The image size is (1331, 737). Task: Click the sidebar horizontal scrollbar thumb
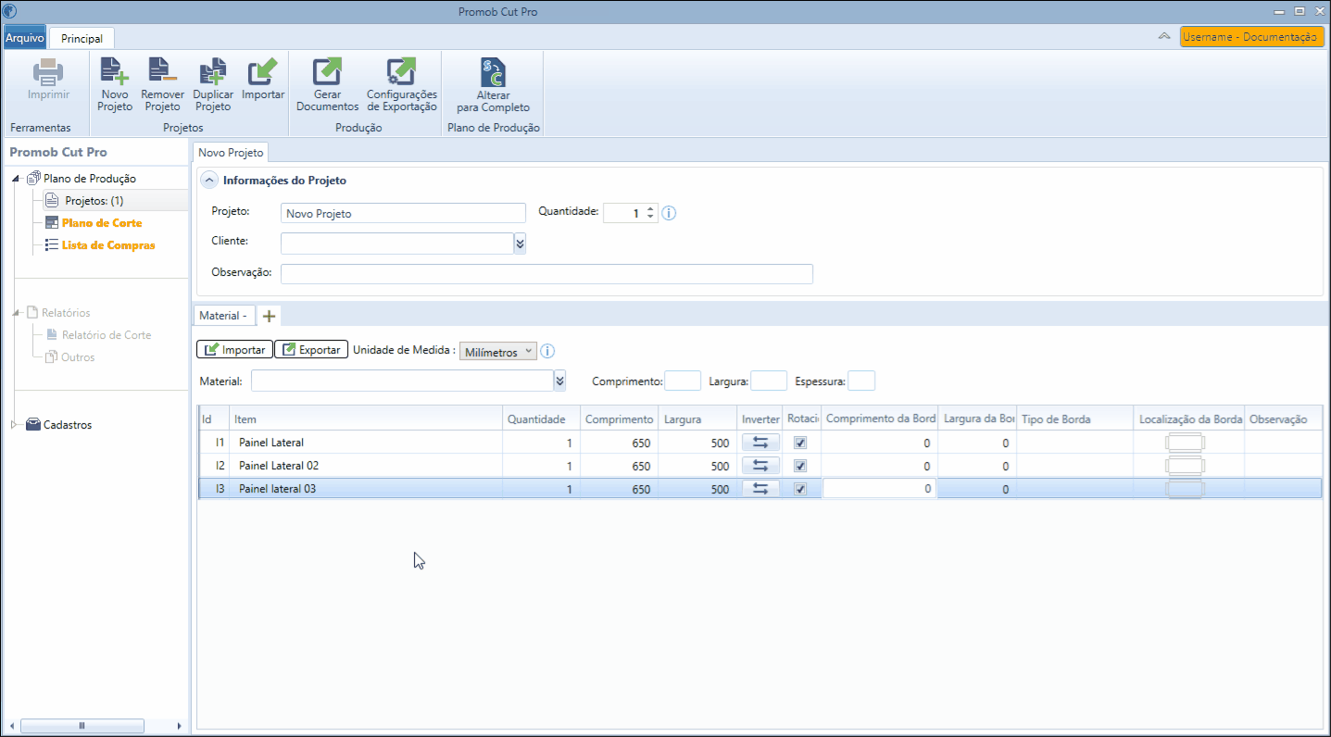pyautogui.click(x=82, y=726)
